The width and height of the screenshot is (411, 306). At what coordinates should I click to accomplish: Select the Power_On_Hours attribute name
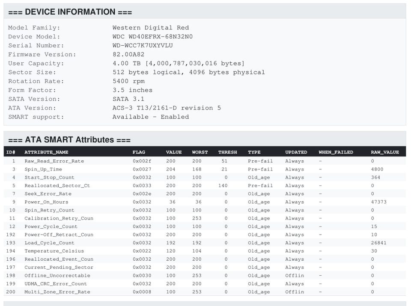(x=46, y=202)
